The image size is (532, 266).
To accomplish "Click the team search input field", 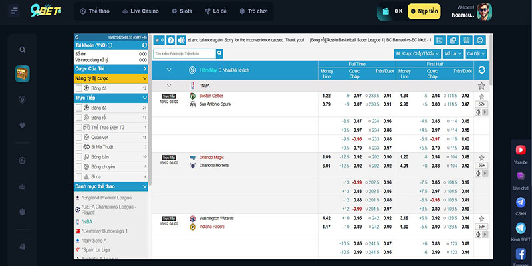I will 184,53.
